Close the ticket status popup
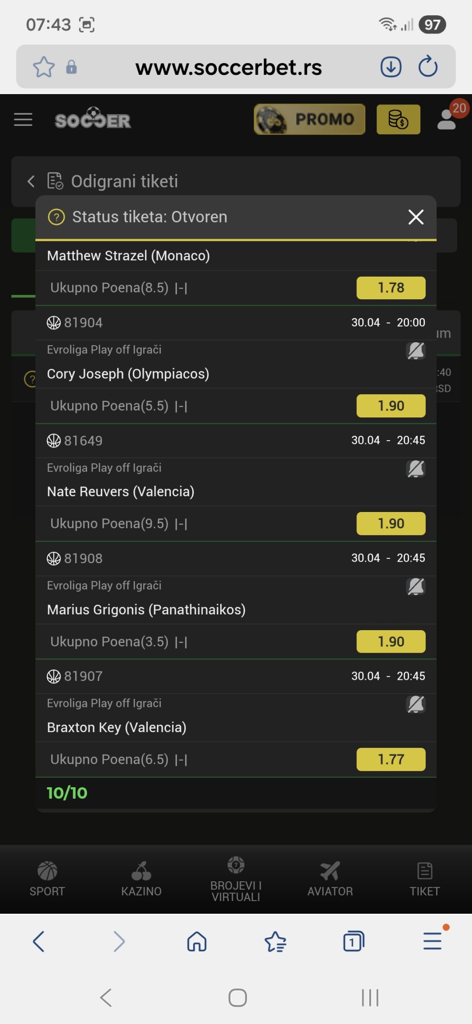This screenshot has height=1024, width=472. pos(416,217)
